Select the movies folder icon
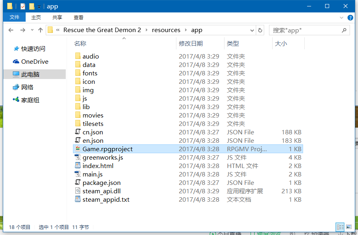Image resolution: width=358 pixels, height=235 pixels. (78, 115)
